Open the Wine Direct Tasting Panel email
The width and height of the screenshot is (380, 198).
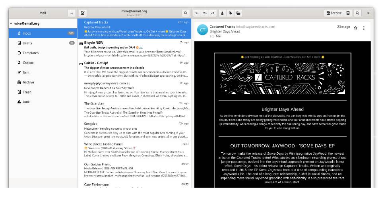coord(134,150)
